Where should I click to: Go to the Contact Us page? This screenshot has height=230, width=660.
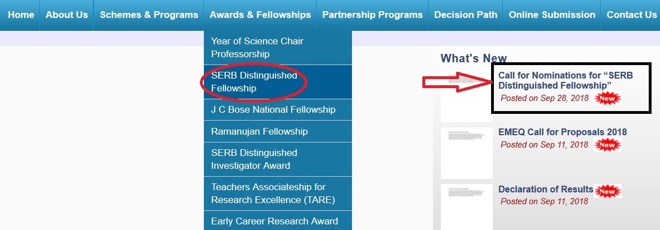tap(631, 15)
